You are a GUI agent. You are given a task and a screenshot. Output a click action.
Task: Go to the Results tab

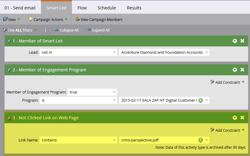click(x=134, y=8)
